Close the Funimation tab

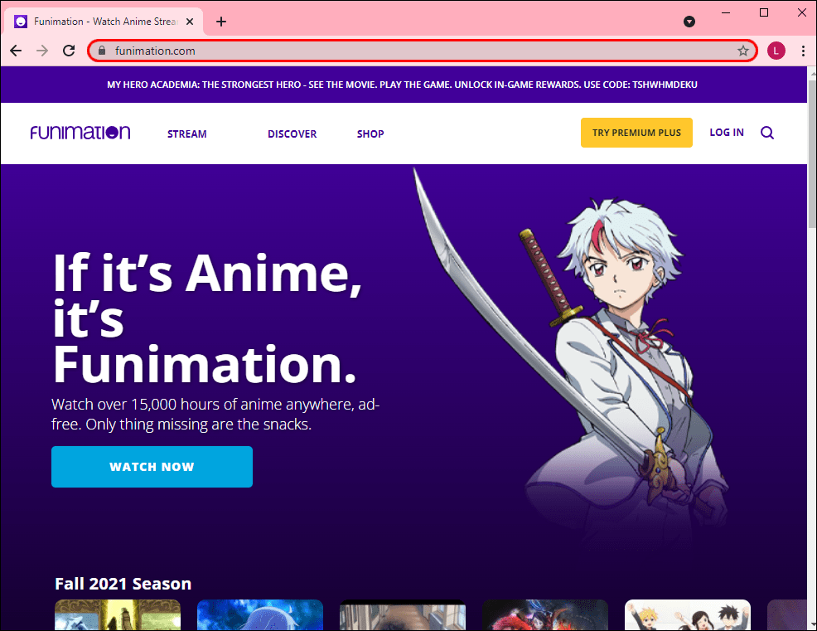[x=190, y=22]
